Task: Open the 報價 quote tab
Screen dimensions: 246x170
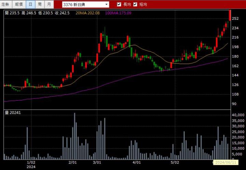Action: [19, 4]
